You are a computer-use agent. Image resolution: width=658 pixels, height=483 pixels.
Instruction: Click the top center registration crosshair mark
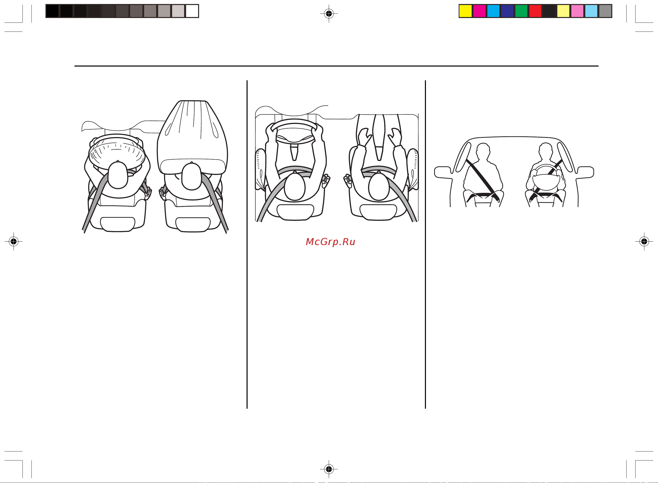[x=329, y=14]
